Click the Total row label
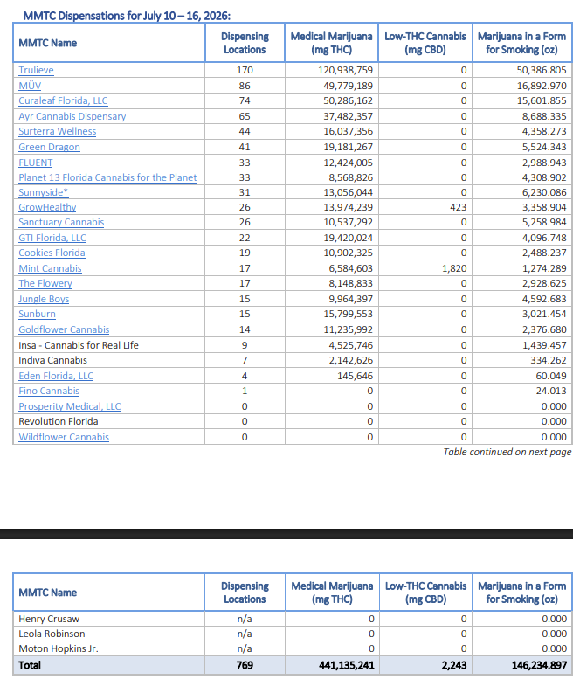 30,665
